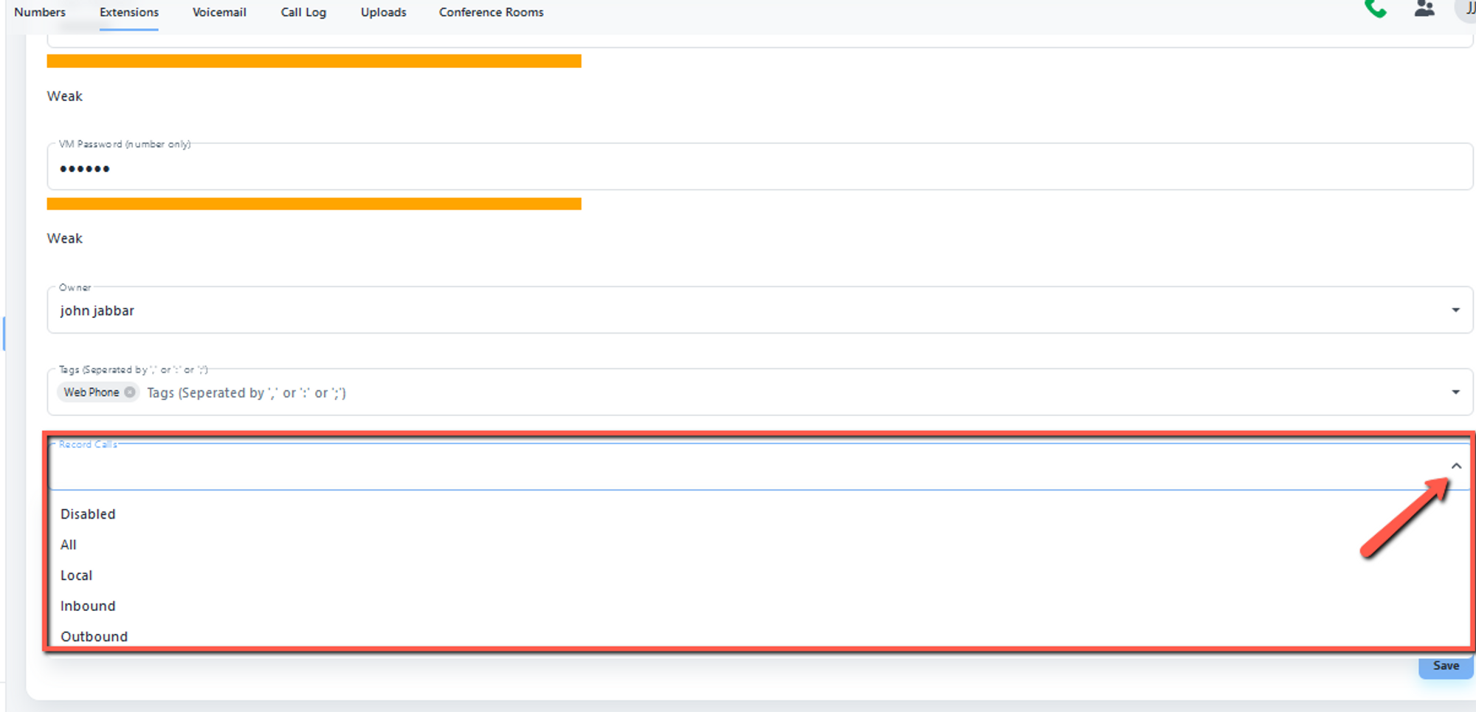Image resolution: width=1476 pixels, height=712 pixels.
Task: Select Disabled from Record Calls list
Action: pyautogui.click(x=88, y=514)
